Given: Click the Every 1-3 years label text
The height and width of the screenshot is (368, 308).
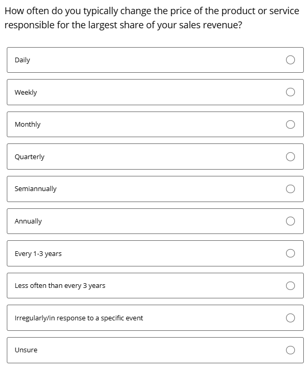Looking at the screenshot, I should (38, 254).
